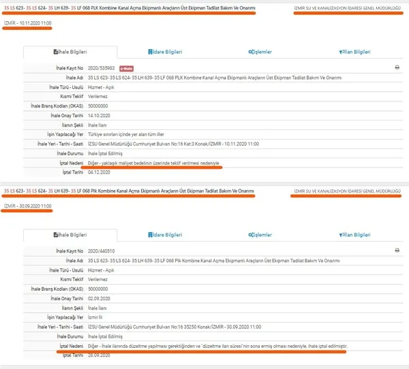This screenshot has height=369, width=409.
Task: Click İzmir Su ve Kanalizasyon İdaresi in upper header
Action: 349,9
